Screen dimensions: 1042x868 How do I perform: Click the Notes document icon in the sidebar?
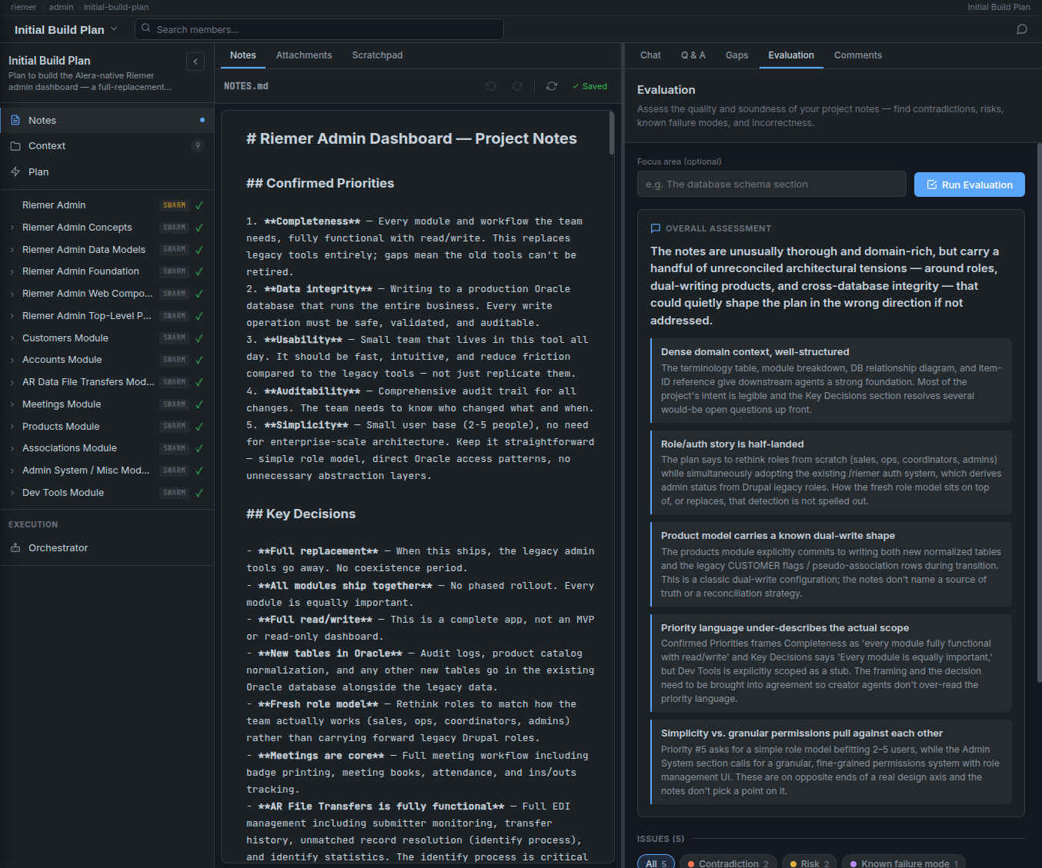tap(15, 120)
